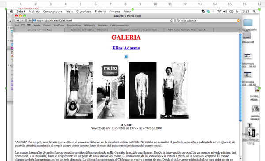This screenshot has width=265, height=161.
Task: Open Spotlight magnifier in menu bar
Action: coord(254,11)
